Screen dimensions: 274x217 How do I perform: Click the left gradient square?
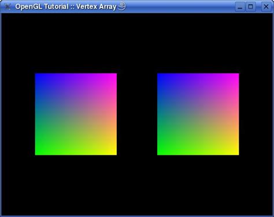pos(76,114)
